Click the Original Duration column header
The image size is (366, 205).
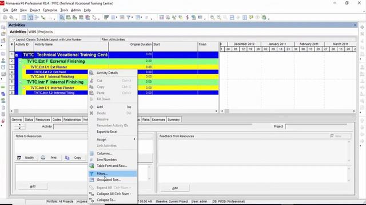pos(130,47)
